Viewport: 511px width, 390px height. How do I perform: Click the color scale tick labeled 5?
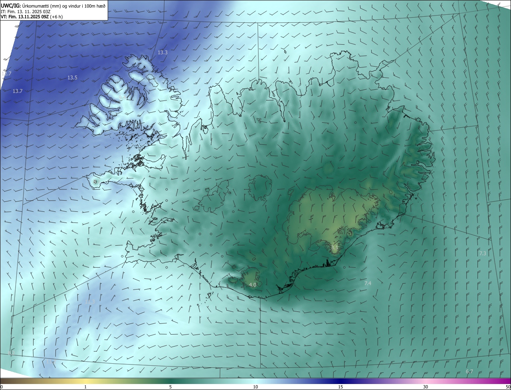click(x=170, y=387)
